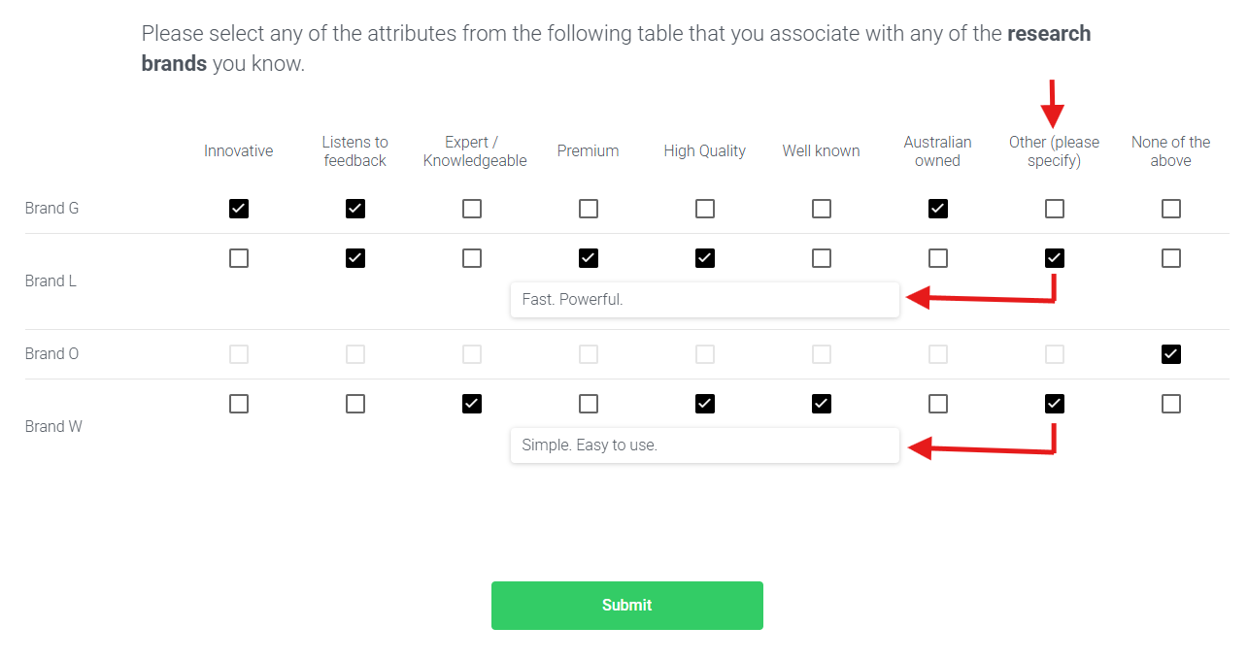Screen dimensions: 1248x660
Task: Uncheck None of the above for Brand O
Action: tap(1171, 354)
